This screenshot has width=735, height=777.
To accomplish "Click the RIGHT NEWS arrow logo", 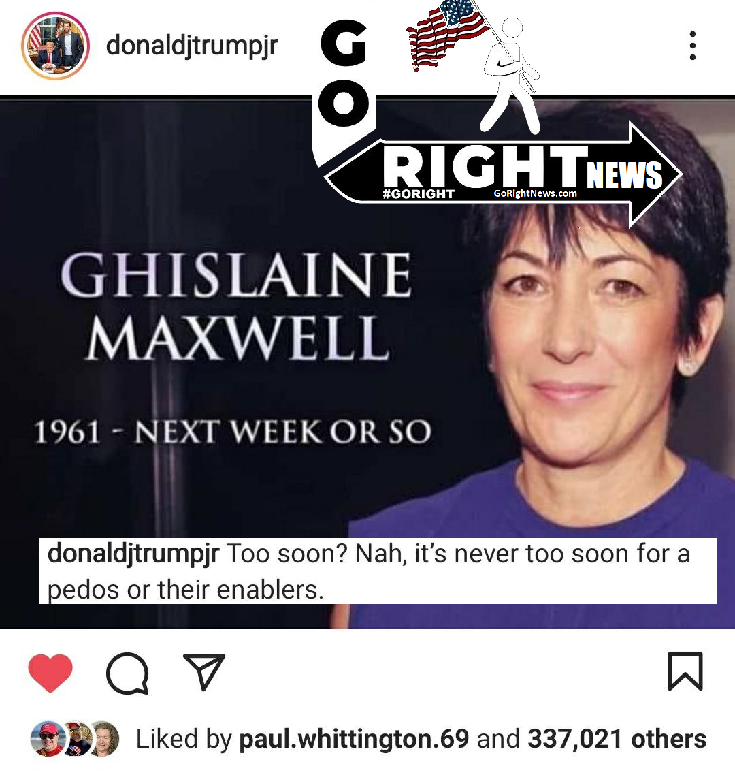I will pyautogui.click(x=503, y=174).
